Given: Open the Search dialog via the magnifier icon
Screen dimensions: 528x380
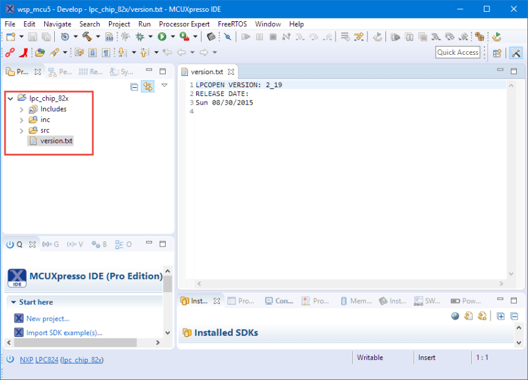Looking at the screenshot, I should point(228,36).
